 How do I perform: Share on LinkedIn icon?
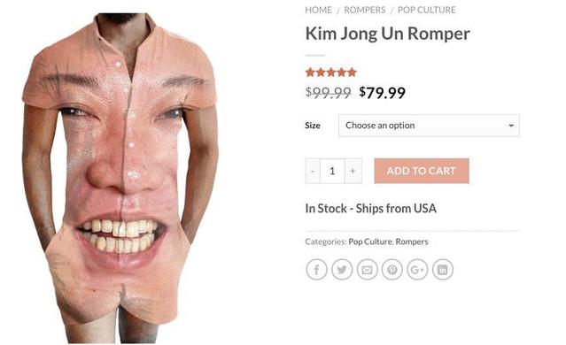point(443,269)
